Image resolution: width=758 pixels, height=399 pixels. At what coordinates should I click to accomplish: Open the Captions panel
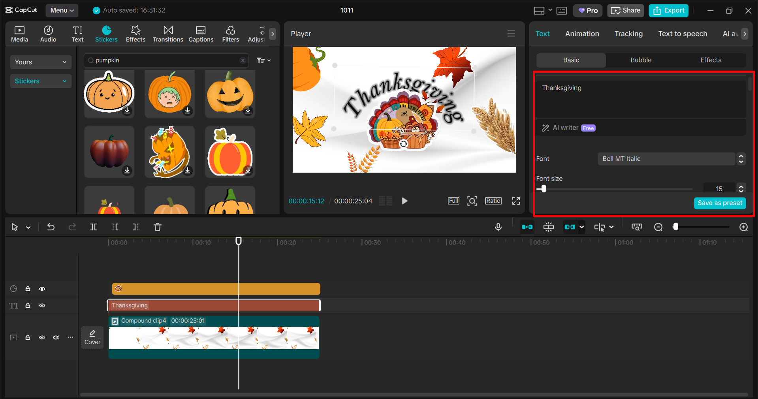201,34
